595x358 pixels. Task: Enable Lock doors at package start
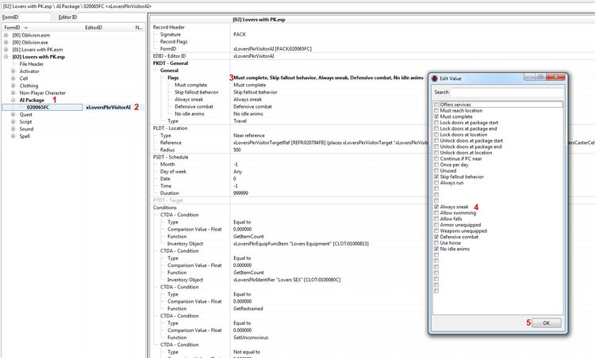point(436,123)
